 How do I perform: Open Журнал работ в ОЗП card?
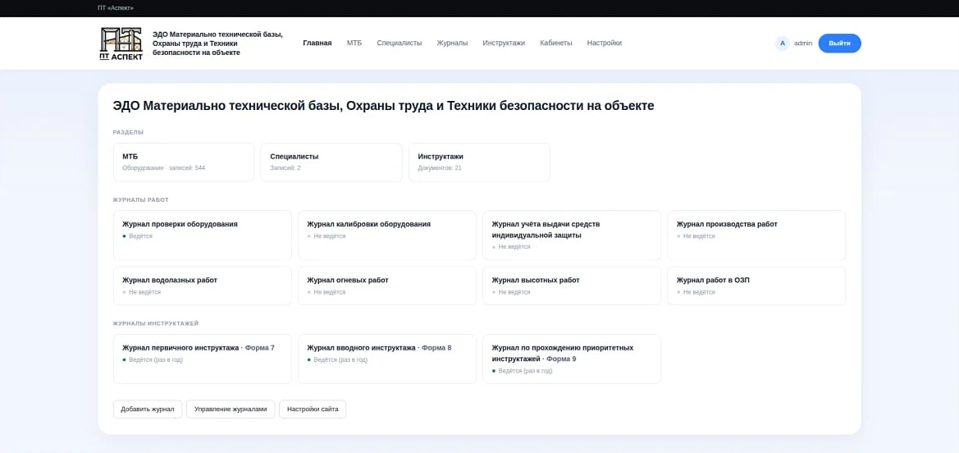756,286
